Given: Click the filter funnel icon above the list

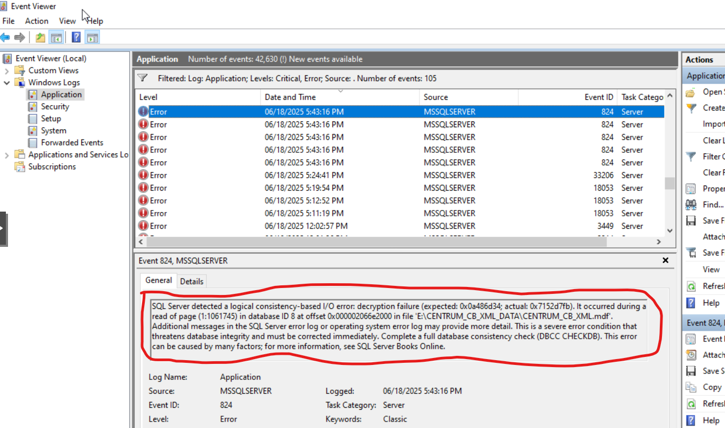Looking at the screenshot, I should (142, 78).
